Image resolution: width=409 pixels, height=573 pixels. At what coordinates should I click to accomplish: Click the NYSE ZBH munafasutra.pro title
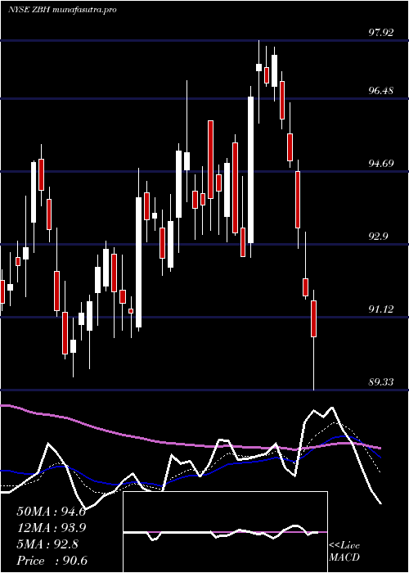tap(62, 10)
